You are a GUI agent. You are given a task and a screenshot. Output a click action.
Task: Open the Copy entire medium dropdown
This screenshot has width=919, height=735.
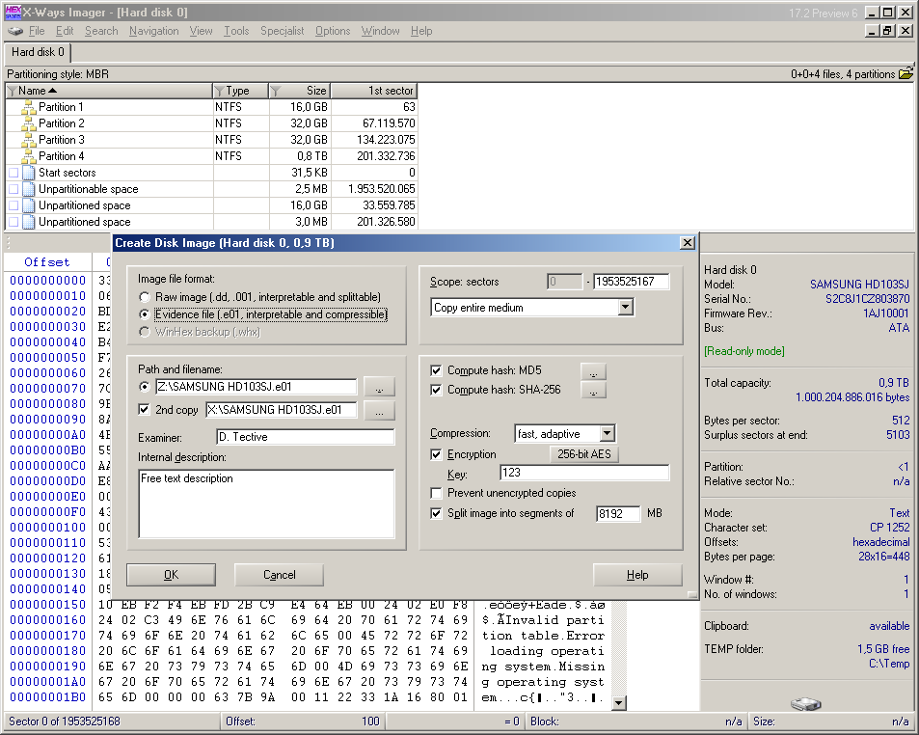625,308
